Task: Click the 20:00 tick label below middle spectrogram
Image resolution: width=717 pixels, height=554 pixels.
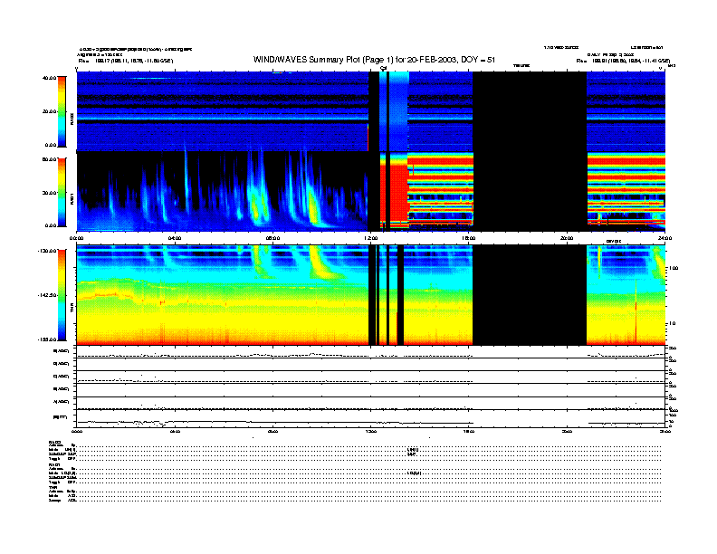Action: pos(567,238)
